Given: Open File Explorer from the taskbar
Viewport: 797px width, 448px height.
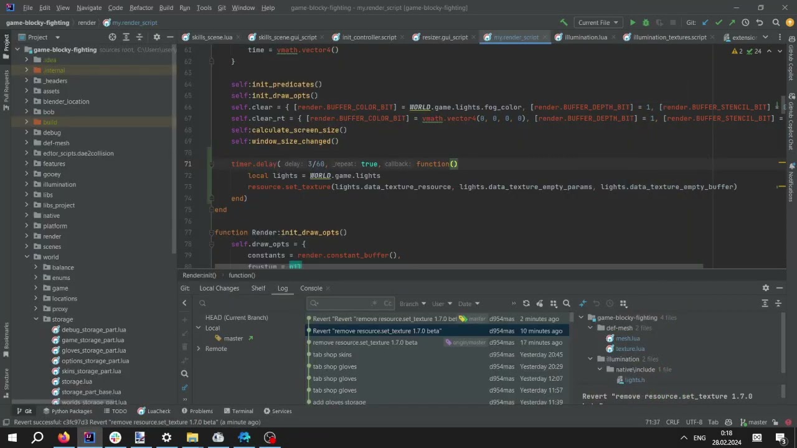Looking at the screenshot, I should coord(192,437).
